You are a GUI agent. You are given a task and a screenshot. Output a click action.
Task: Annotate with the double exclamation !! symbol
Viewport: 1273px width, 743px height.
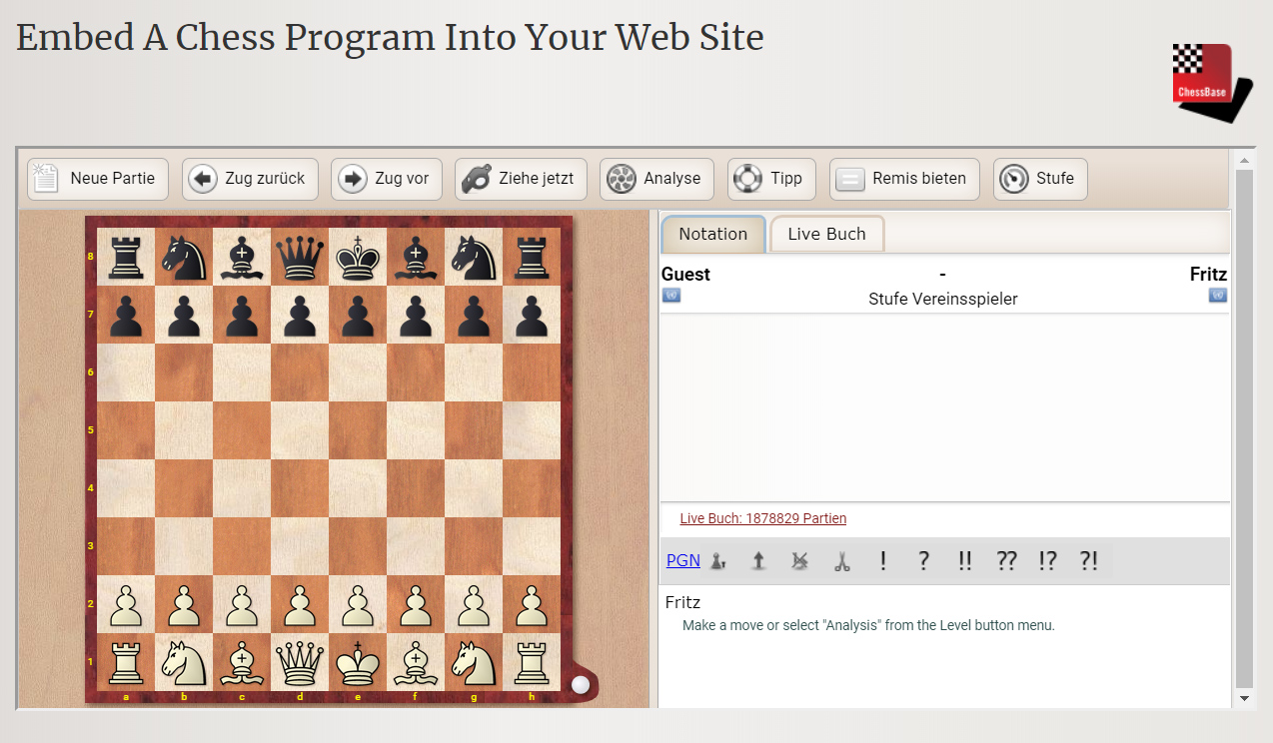click(964, 561)
